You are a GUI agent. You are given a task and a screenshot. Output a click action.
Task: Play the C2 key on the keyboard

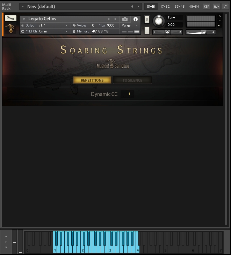(x=82, y=250)
